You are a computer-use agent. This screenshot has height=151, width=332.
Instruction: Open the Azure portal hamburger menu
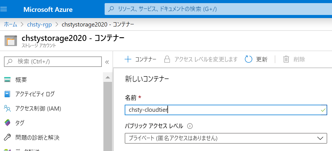pos(4,9)
